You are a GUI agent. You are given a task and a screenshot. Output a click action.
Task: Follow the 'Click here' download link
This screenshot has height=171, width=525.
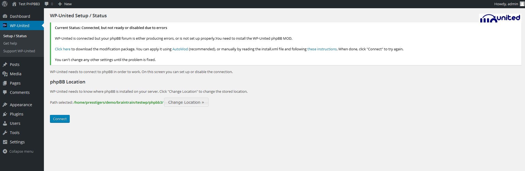(63, 49)
